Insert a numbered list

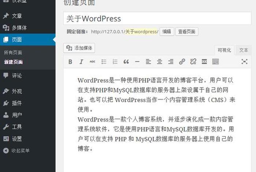(x=115, y=62)
